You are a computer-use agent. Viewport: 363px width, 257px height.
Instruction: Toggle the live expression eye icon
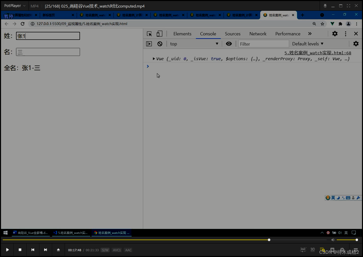[229, 44]
